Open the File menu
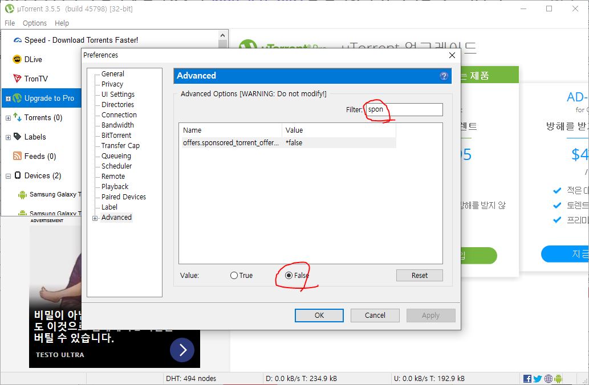The image size is (589, 385). click(x=10, y=23)
